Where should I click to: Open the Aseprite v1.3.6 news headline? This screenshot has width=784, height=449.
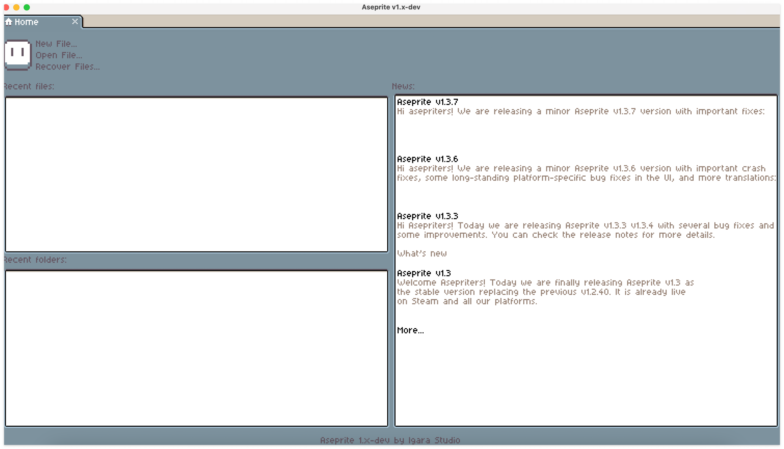pyautogui.click(x=427, y=159)
